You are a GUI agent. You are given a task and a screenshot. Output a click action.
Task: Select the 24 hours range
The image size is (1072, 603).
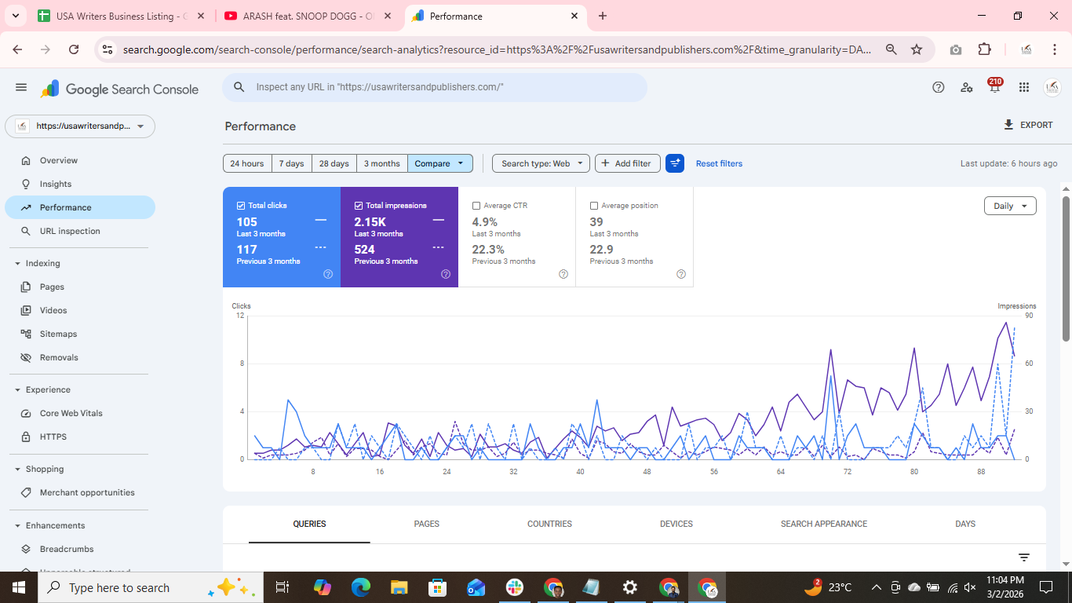[247, 163]
